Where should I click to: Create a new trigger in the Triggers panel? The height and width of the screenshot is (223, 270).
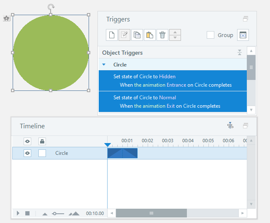tap(112, 35)
